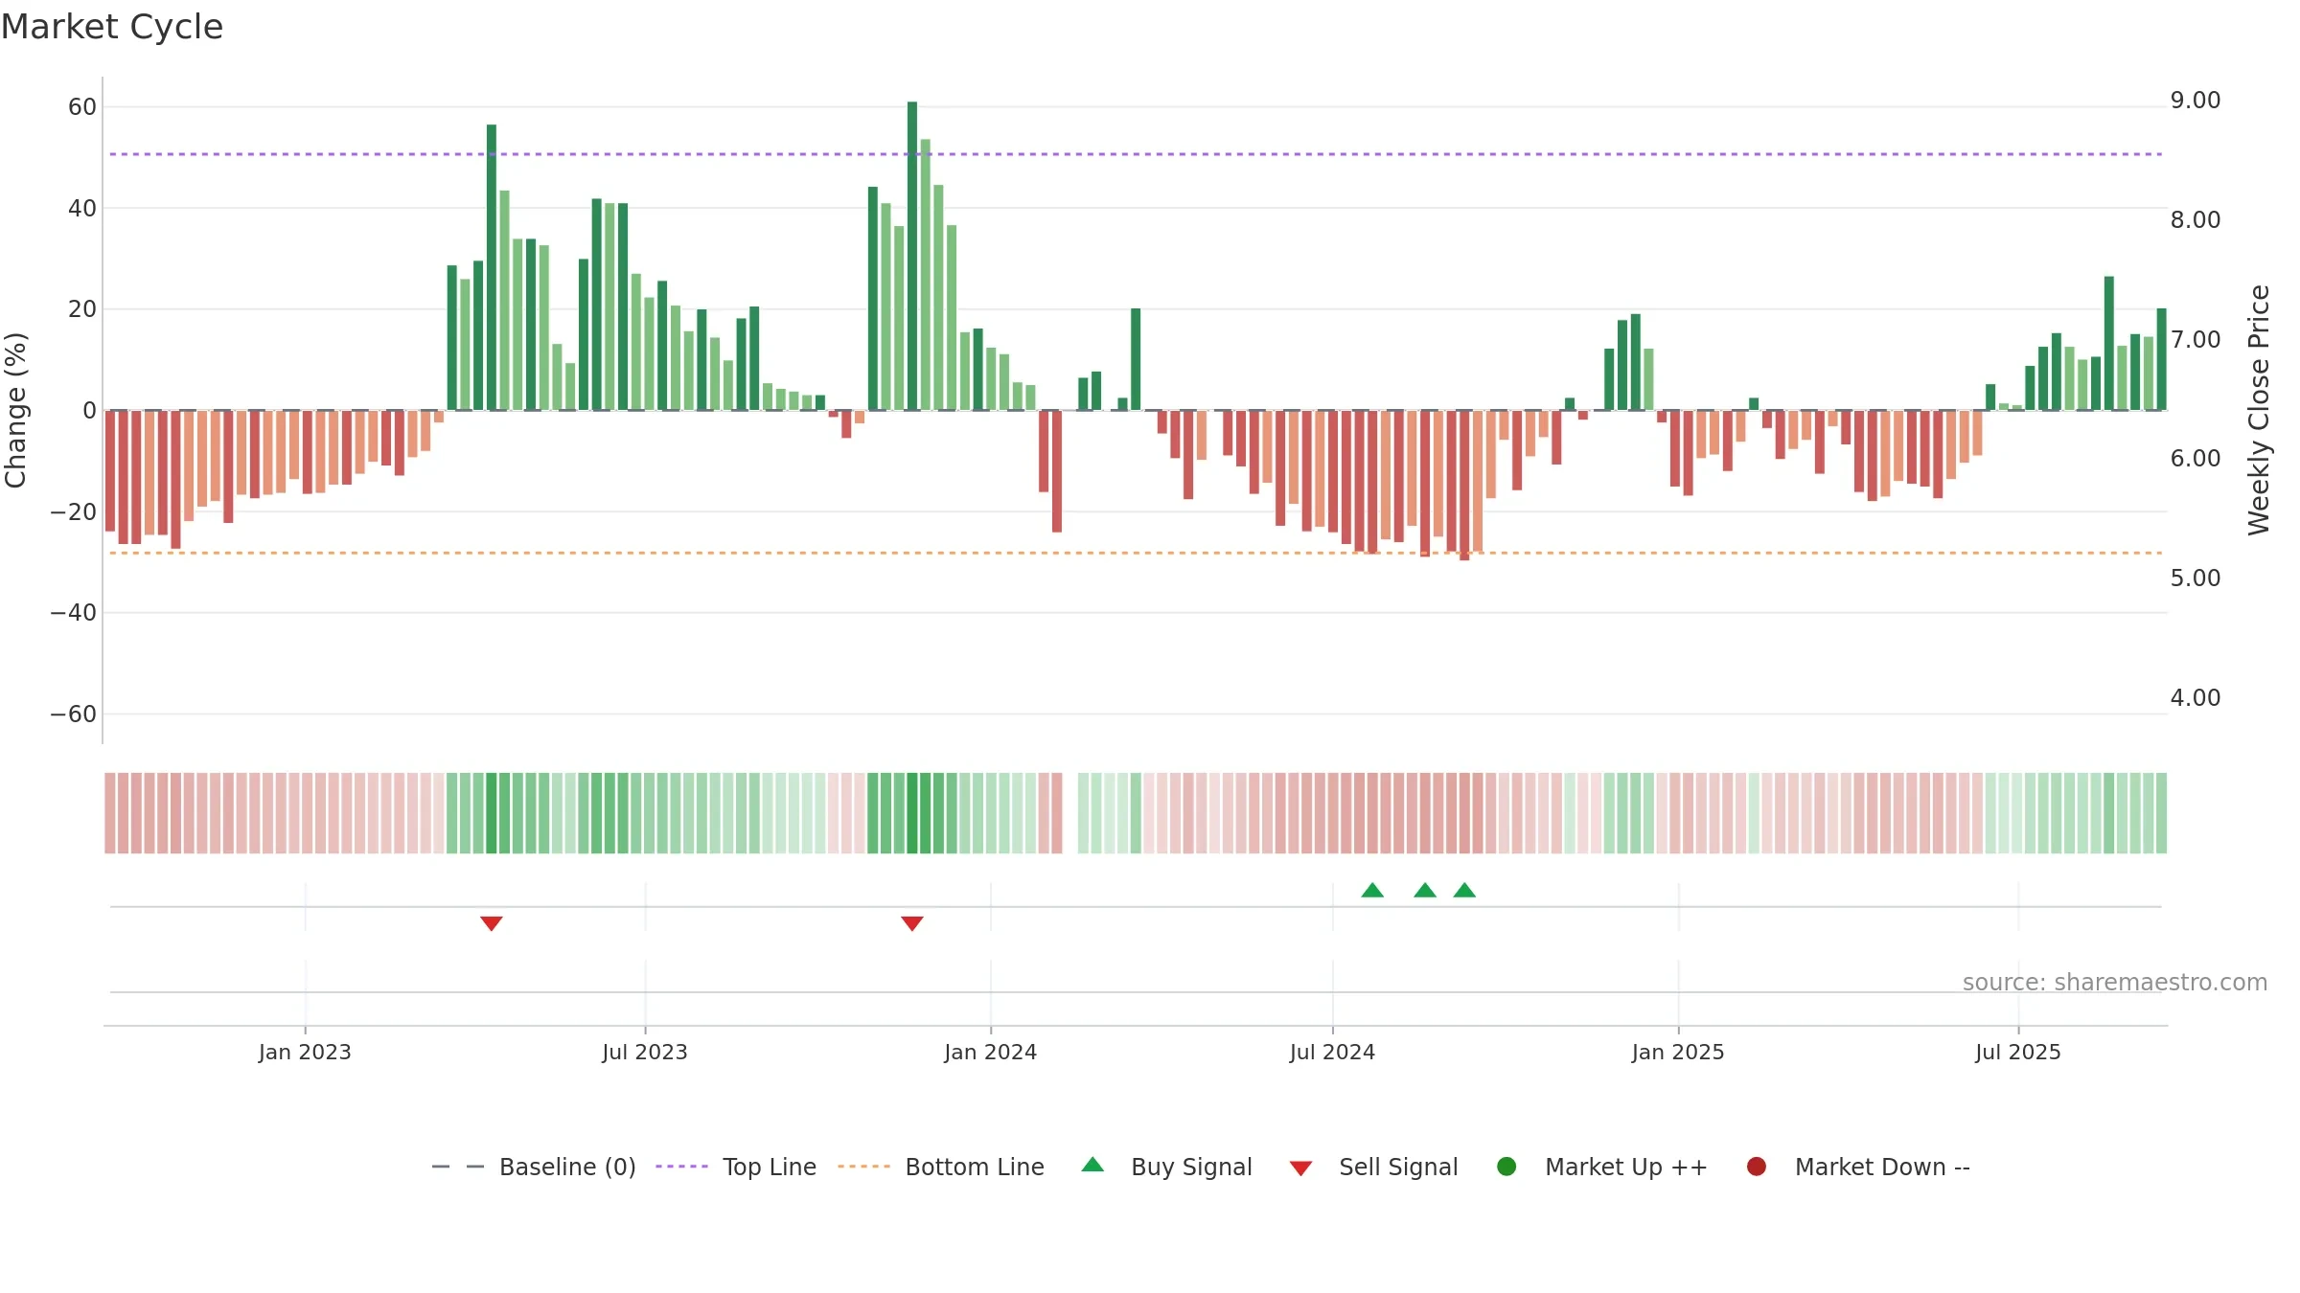Click the Market Down -- red circle
The height and width of the screenshot is (1293, 2300).
pos(1757,1167)
